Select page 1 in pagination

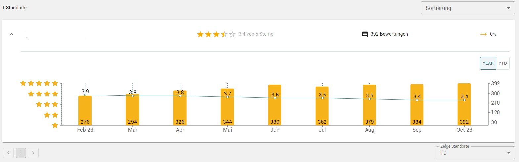[x=21, y=153]
